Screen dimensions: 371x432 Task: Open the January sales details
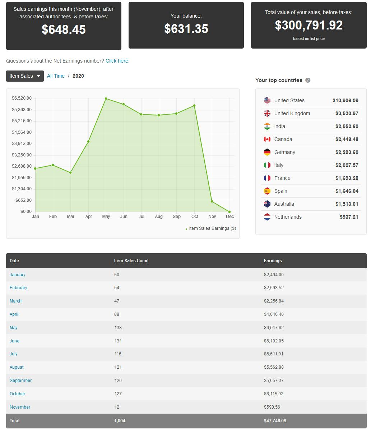coord(17,274)
